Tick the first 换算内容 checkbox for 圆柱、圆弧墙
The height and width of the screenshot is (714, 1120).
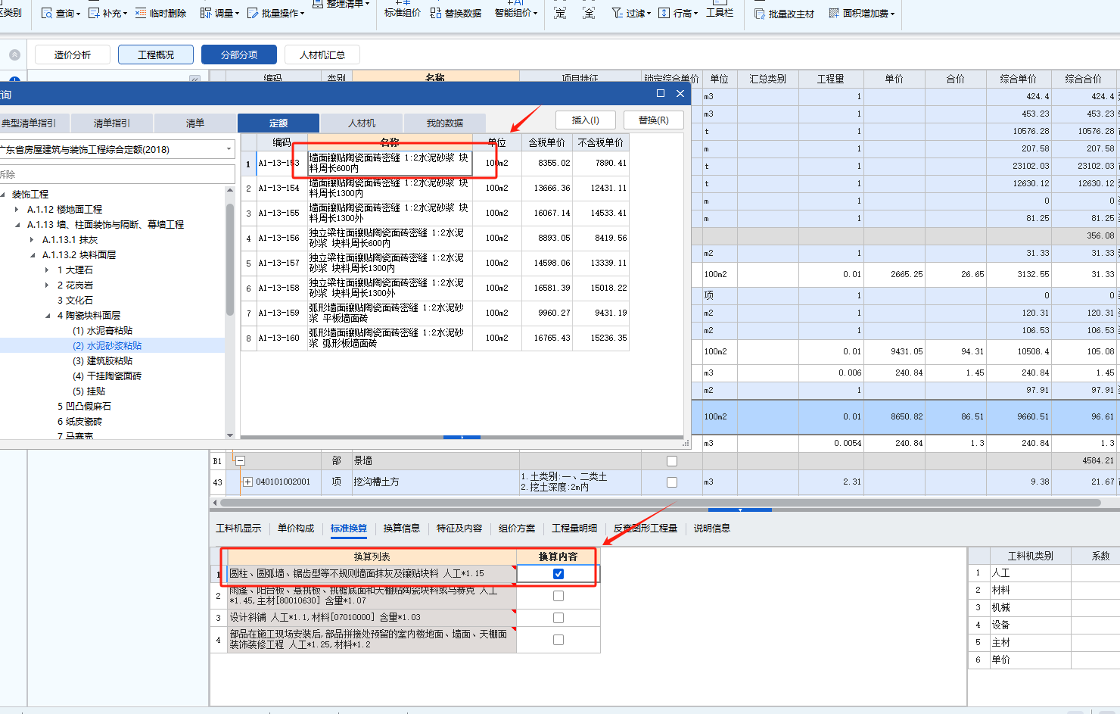coord(558,574)
